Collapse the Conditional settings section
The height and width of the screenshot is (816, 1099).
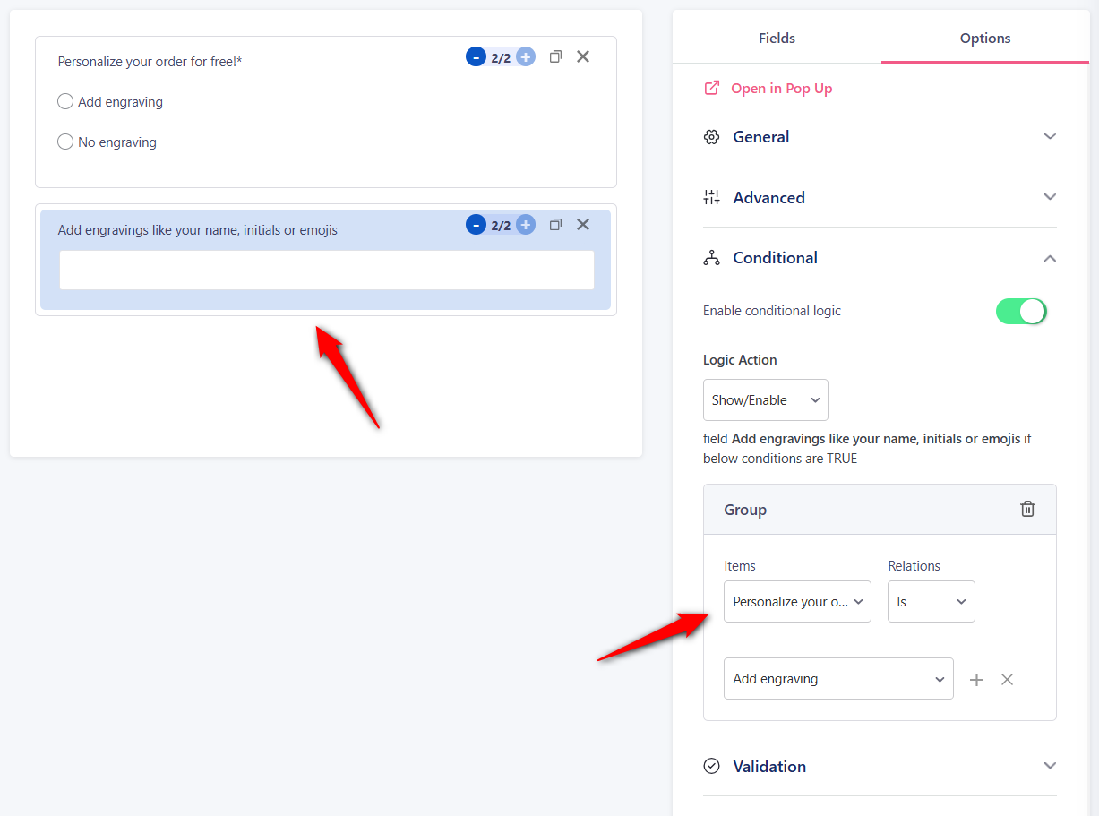click(1049, 258)
